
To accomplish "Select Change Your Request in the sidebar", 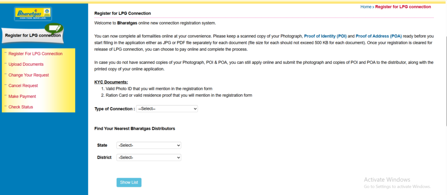I will [x=28, y=75].
